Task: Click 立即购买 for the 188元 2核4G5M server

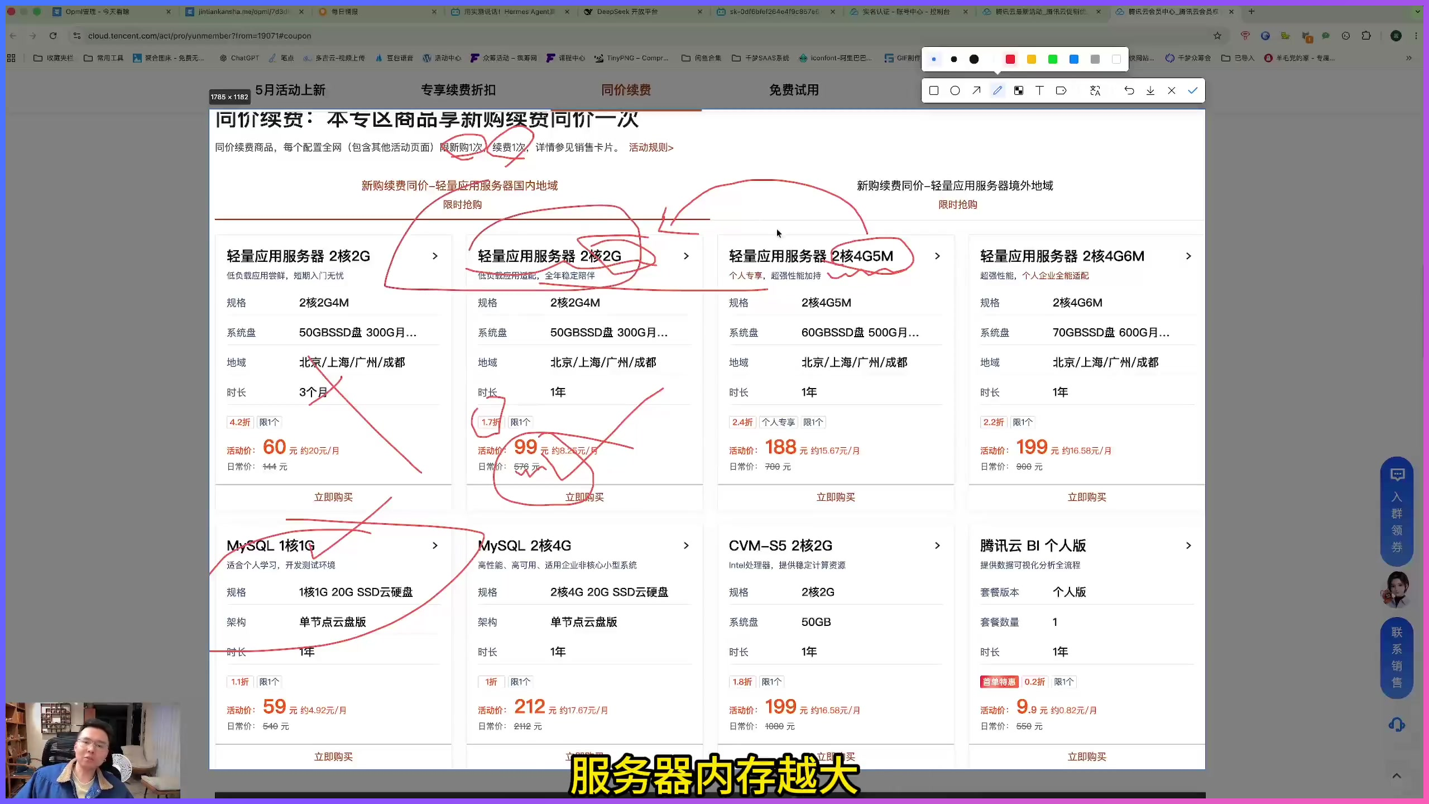Action: point(836,497)
